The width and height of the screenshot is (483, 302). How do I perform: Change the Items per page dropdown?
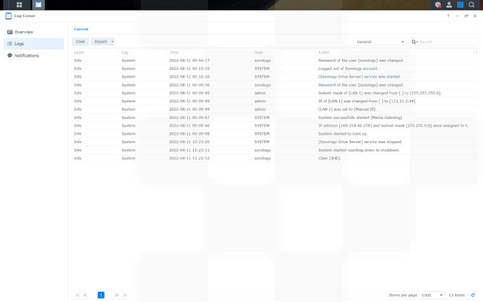[432, 295]
